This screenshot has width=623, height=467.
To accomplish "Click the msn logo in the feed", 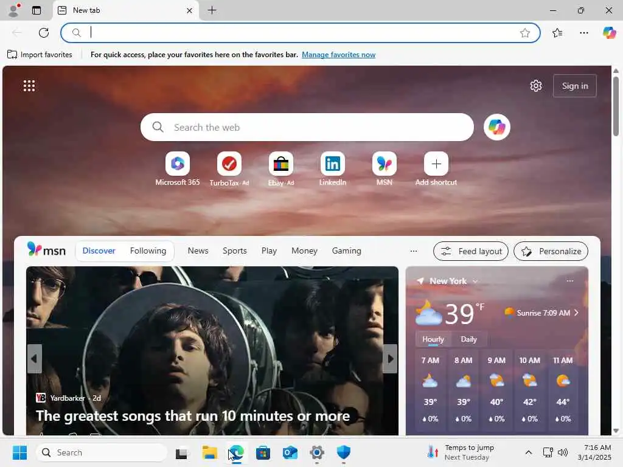I will point(46,250).
